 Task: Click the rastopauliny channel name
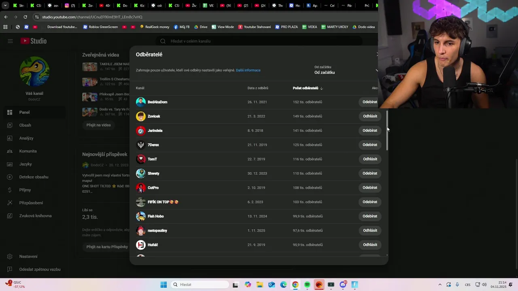point(157,231)
